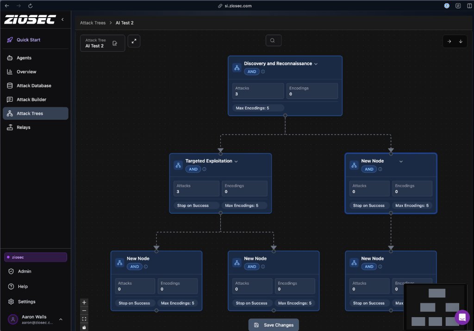
Task: Open Settings
Action: tap(26, 302)
